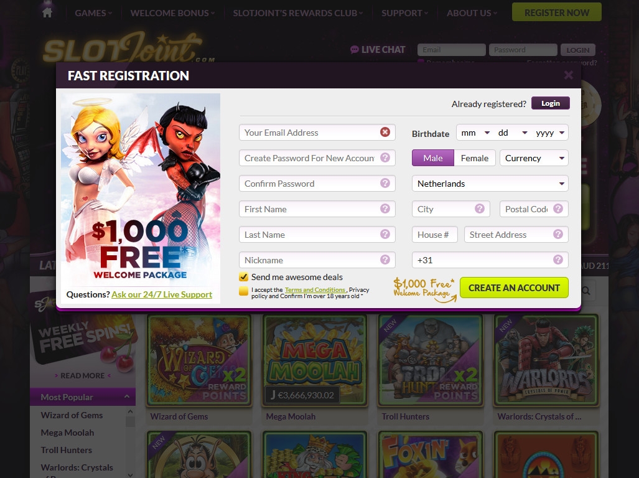Open the 24/7 Live Support link
The height and width of the screenshot is (478, 639).
click(x=162, y=294)
